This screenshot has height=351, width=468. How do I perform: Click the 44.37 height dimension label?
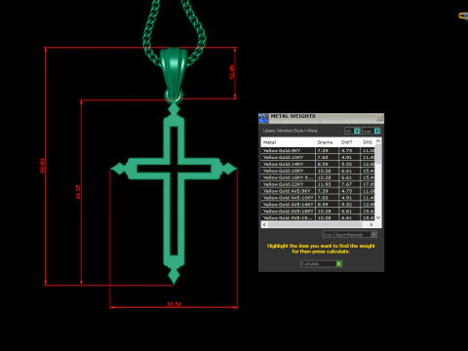point(78,192)
